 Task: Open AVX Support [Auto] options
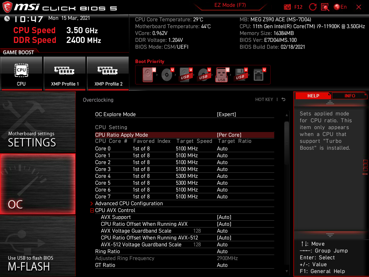pyautogui.click(x=224, y=217)
